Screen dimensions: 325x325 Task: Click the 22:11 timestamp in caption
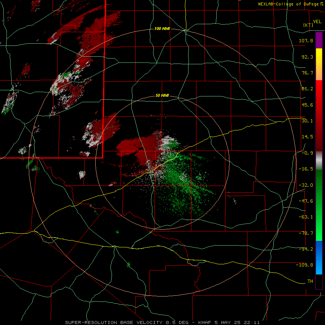tap(252, 322)
